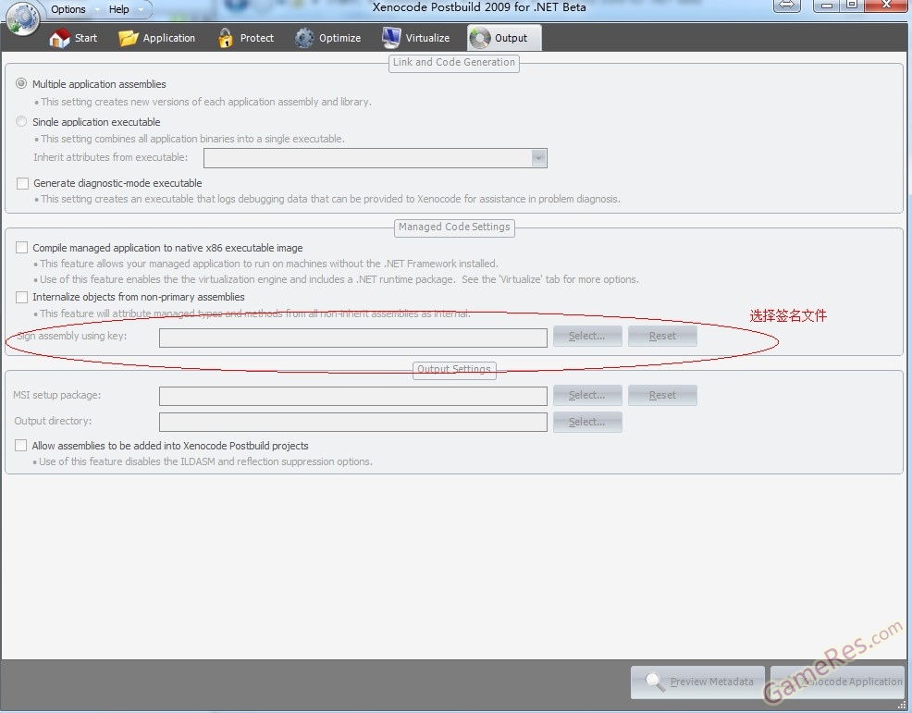Select the Output tab

(504, 38)
